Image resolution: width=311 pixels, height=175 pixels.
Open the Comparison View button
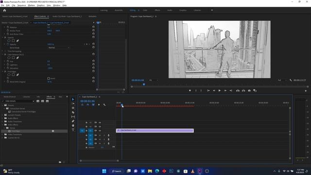click(255, 90)
